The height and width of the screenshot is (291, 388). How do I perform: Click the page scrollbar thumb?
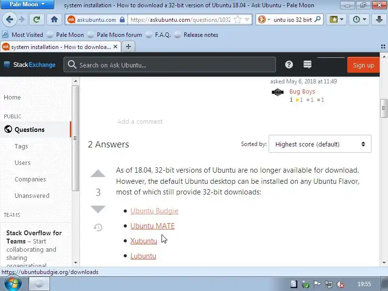click(384, 108)
